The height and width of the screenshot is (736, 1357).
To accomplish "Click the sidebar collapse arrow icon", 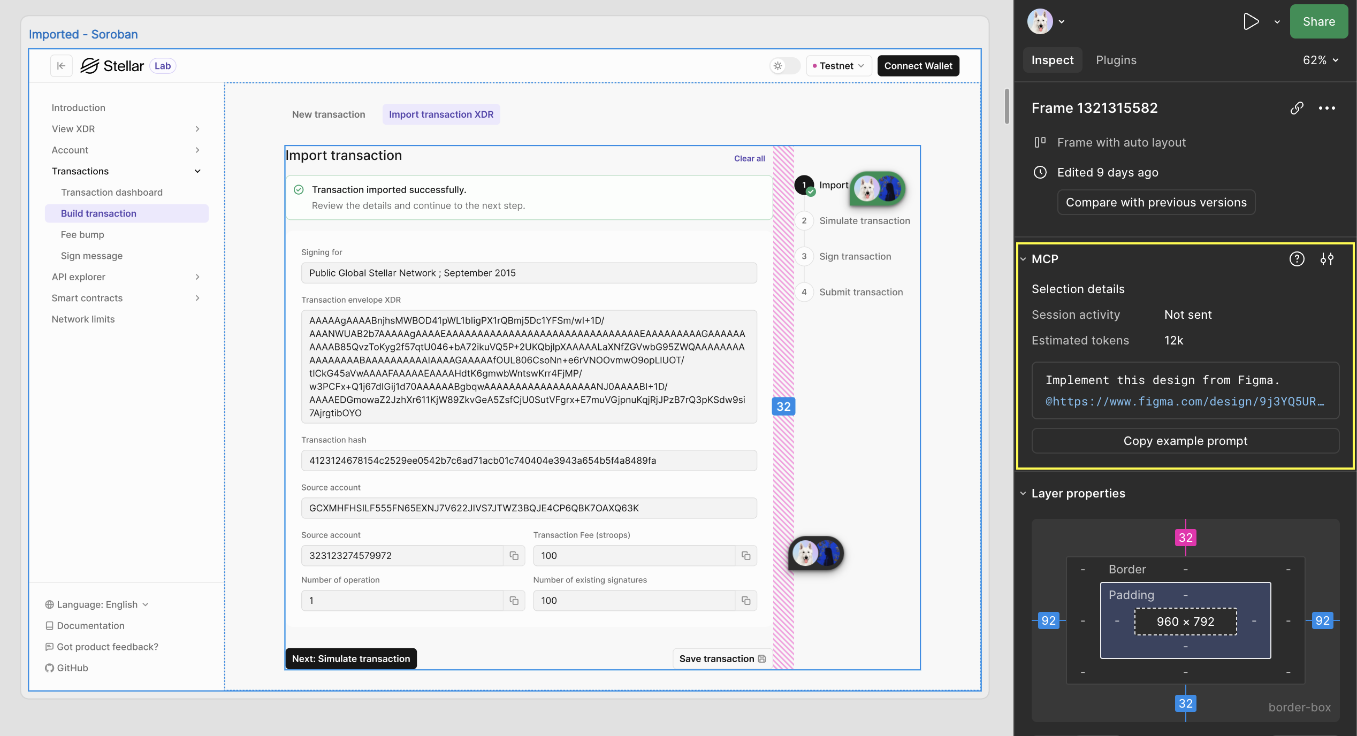I will [x=61, y=66].
